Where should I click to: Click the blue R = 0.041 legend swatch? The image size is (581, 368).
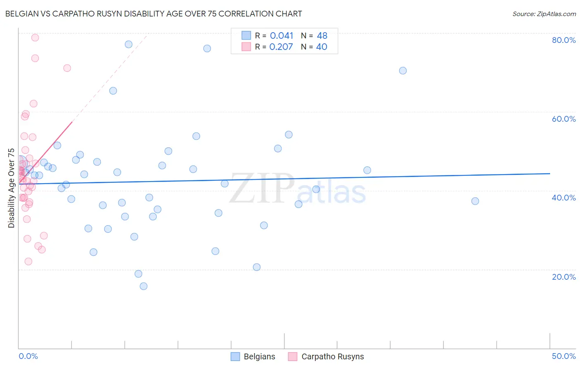[x=246, y=35]
